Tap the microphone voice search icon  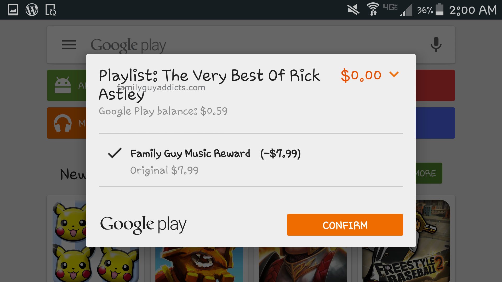(x=436, y=44)
